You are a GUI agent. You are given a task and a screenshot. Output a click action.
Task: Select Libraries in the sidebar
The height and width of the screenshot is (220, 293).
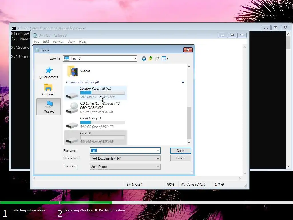48,90
